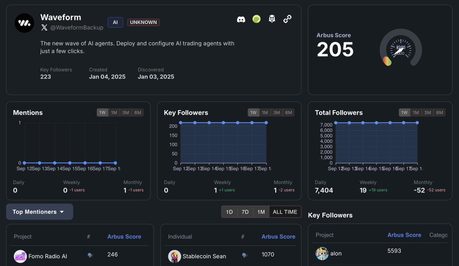The height and width of the screenshot is (266, 459).
Task: Click the Waveform project logo
Action: click(x=24, y=23)
